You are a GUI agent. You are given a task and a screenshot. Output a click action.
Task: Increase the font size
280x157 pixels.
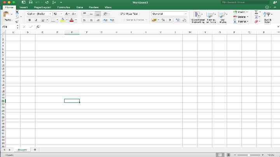pos(67,14)
